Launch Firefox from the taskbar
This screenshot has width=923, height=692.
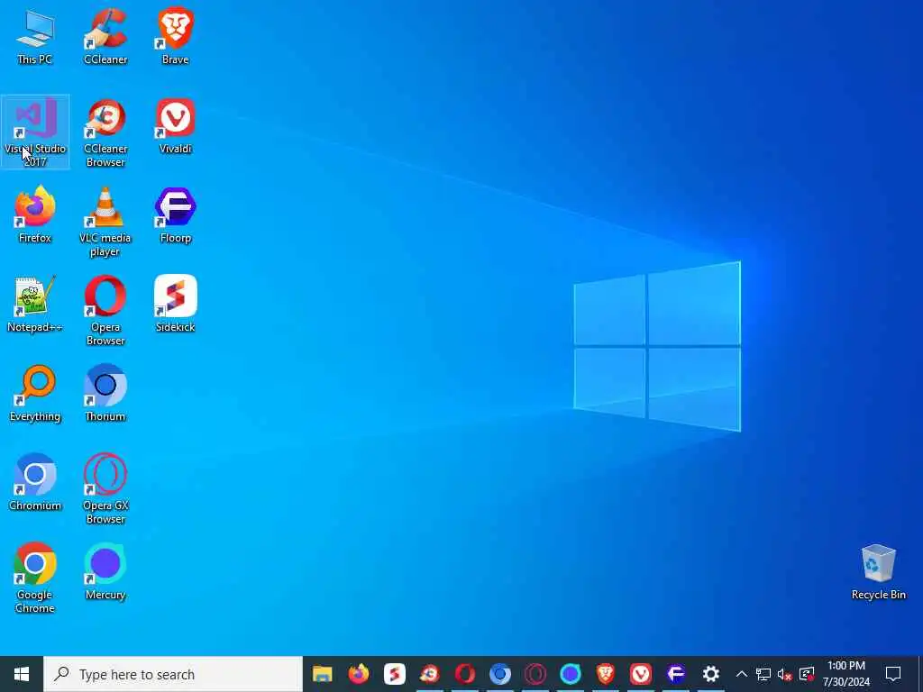[x=359, y=674]
